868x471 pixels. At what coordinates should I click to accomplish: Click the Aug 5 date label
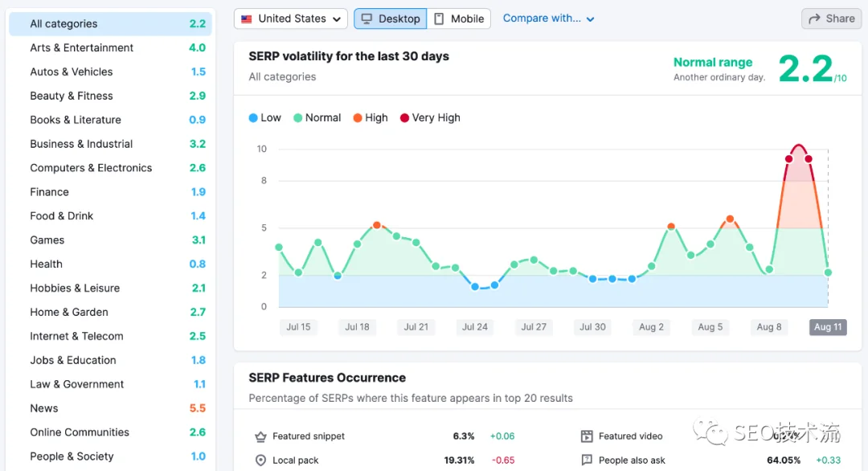[710, 327]
